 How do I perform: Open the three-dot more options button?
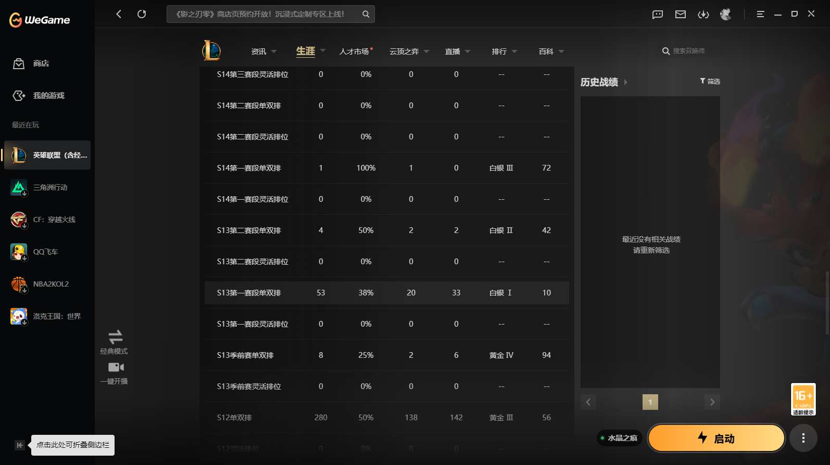[803, 438]
